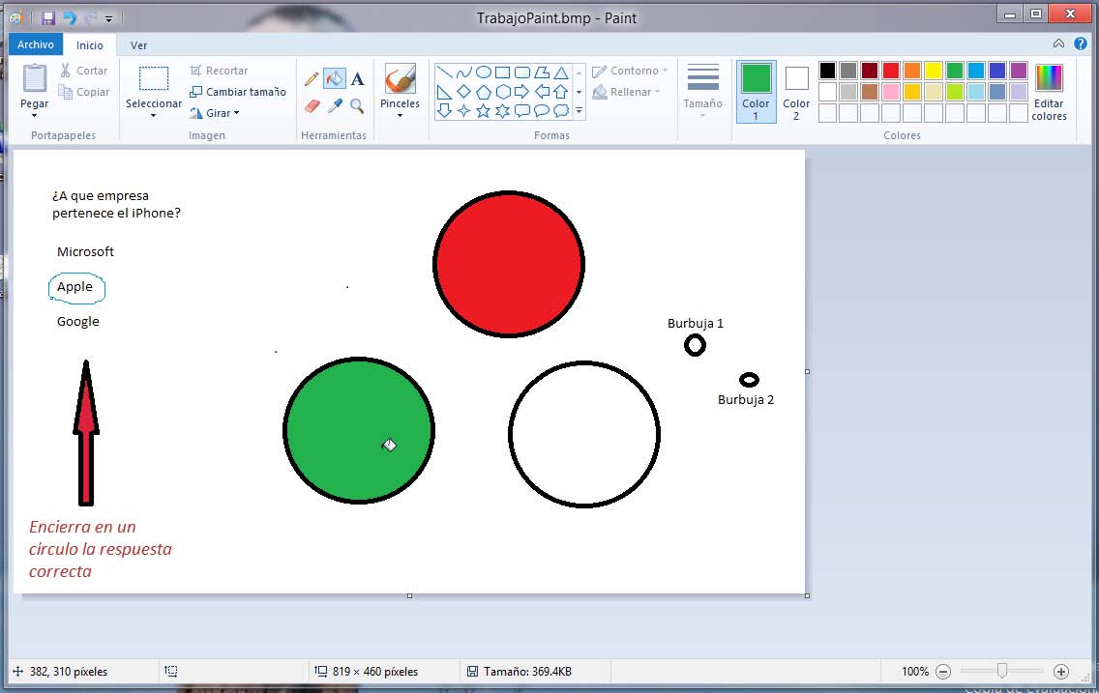The height and width of the screenshot is (693, 1099).
Task: Select the Pencil tool
Action: (x=312, y=79)
